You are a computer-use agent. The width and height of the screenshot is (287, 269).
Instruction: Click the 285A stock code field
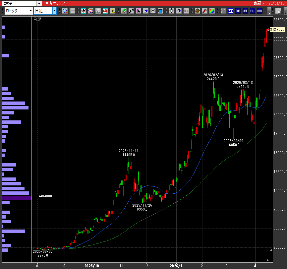coord(19,3)
